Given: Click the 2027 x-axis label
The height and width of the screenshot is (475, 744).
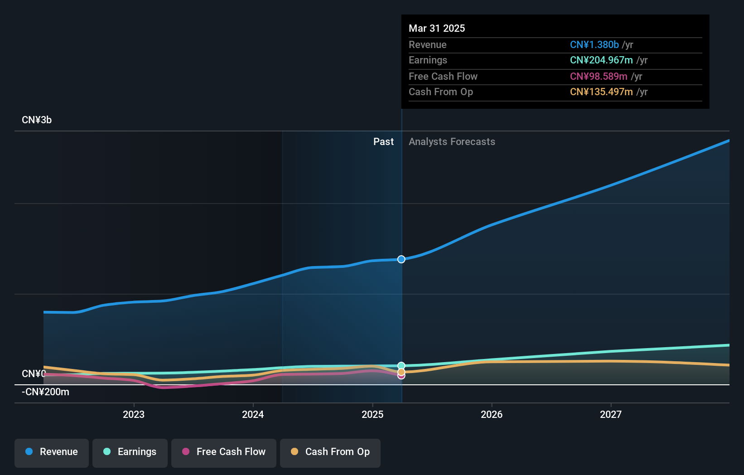Looking at the screenshot, I should 611,414.
